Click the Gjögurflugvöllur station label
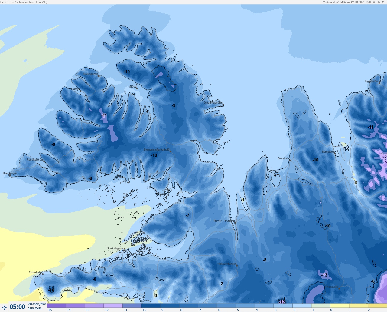This screenshot has height=312, width=387. click(213, 103)
